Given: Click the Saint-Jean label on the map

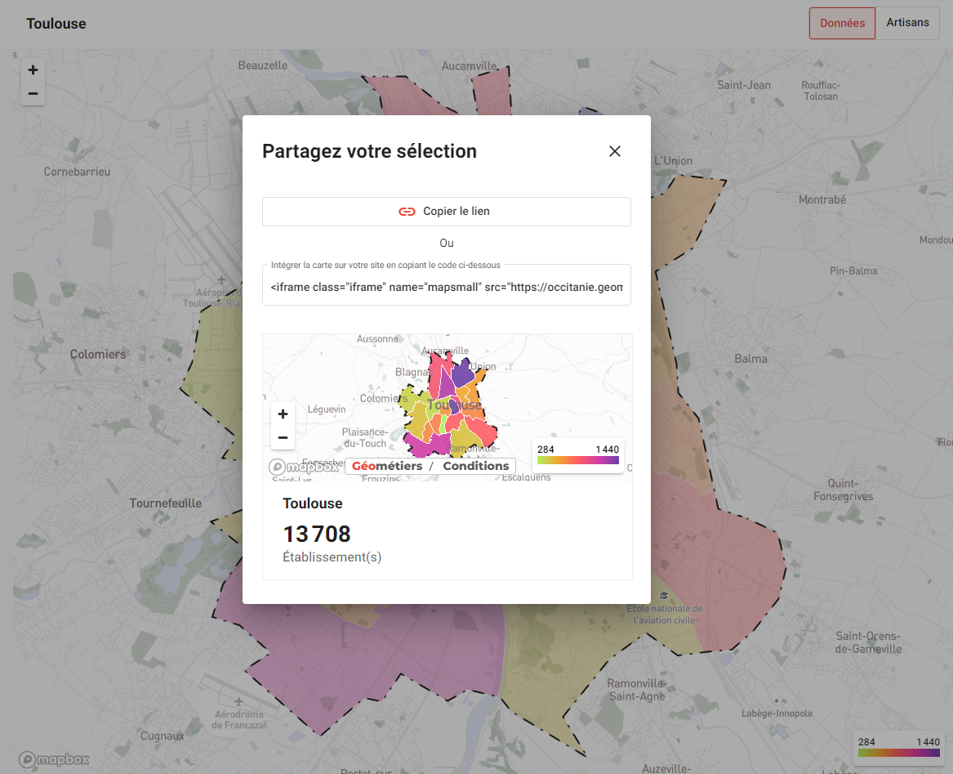Looking at the screenshot, I should click(x=743, y=85).
